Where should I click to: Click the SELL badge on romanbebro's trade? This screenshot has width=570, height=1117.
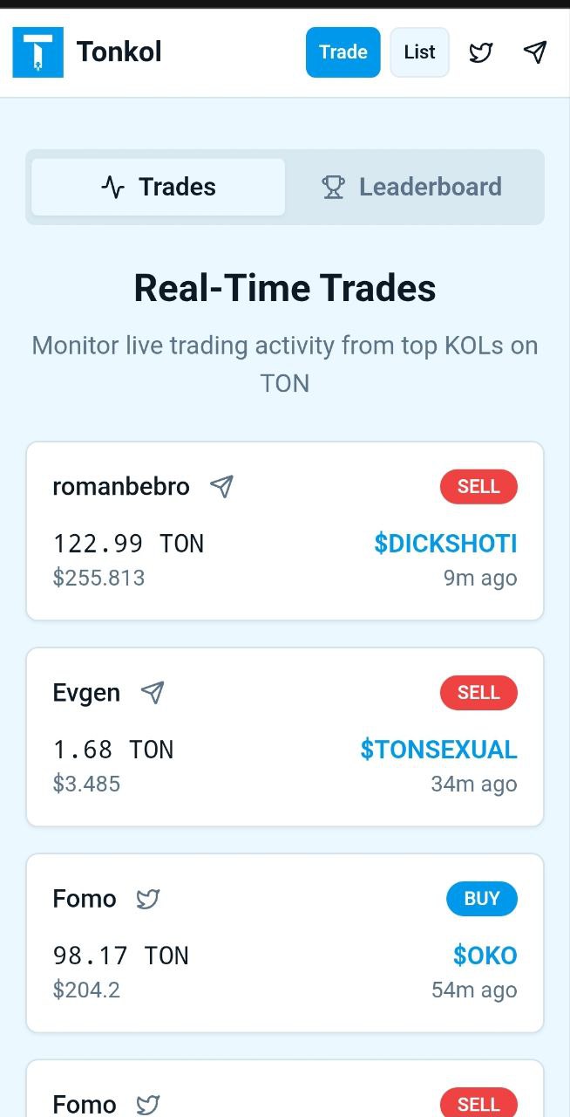[478, 486]
